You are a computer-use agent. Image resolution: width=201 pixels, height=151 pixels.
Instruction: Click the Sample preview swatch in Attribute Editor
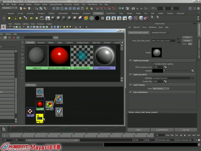[x=156, y=52]
